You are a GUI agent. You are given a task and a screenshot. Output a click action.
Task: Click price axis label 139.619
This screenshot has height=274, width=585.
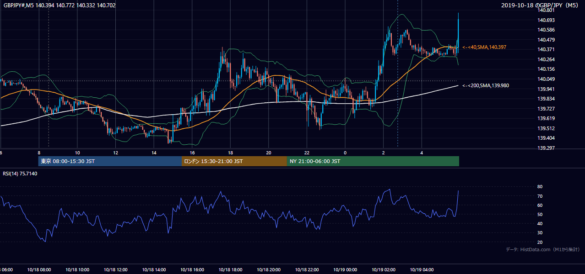547,118
